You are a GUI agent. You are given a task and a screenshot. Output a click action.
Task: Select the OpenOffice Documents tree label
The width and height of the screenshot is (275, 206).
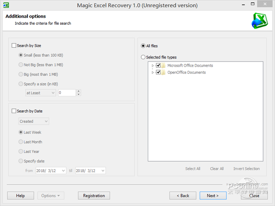click(187, 72)
